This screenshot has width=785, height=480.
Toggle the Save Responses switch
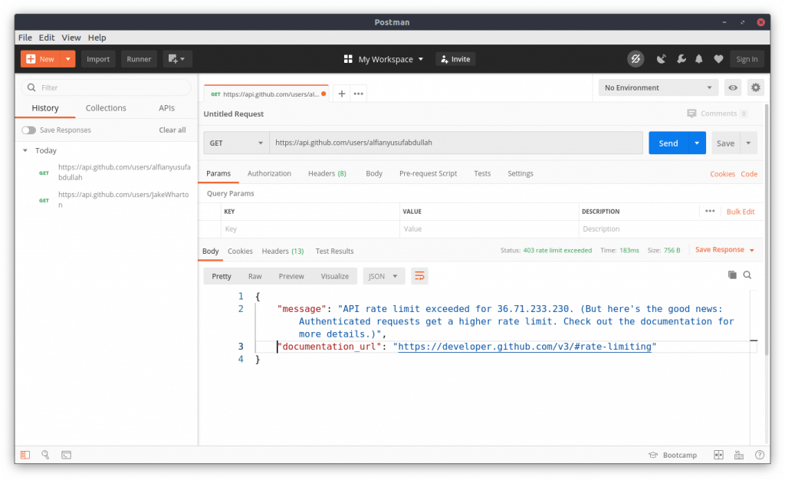tap(28, 130)
